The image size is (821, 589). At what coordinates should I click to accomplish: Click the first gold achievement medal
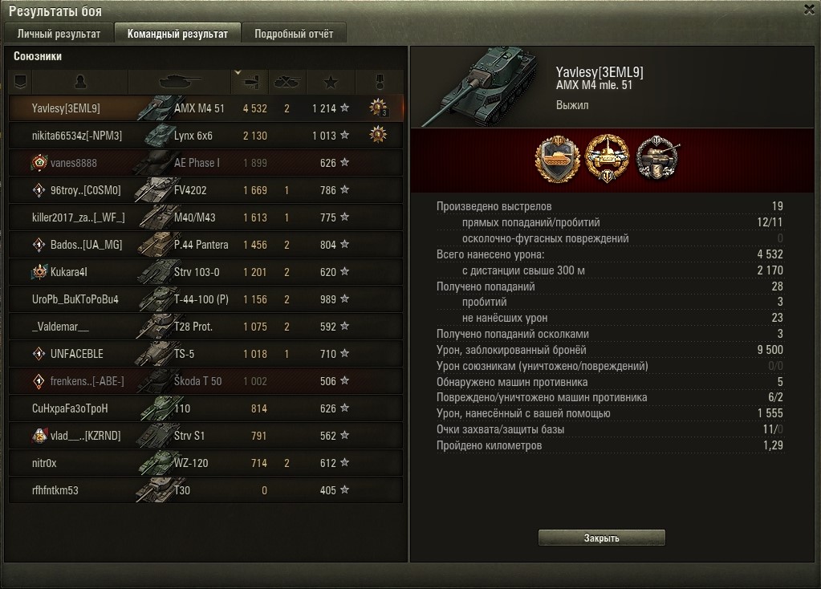tap(558, 159)
